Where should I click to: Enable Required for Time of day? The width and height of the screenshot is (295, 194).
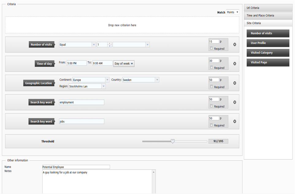pyautogui.click(x=211, y=68)
